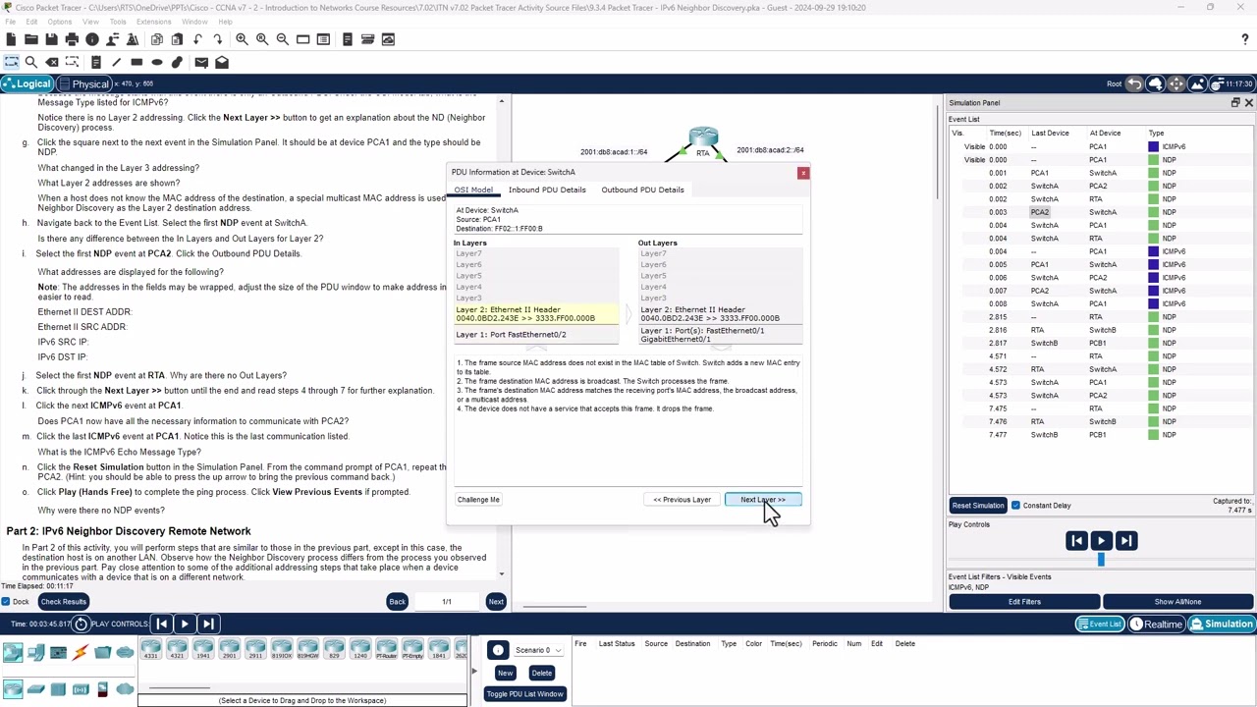Click the blue ICMPv6 color square in first event row
Viewport: 1257px width, 707px height.
pos(1154,146)
